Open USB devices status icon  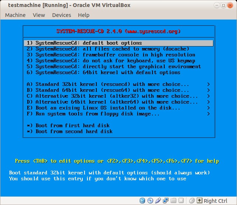(x=158, y=201)
